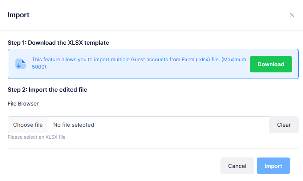Click "5000" in the info banner
303x181 pixels.
tap(39, 67)
